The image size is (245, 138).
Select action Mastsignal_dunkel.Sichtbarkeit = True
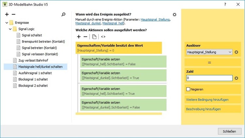tap(123, 76)
